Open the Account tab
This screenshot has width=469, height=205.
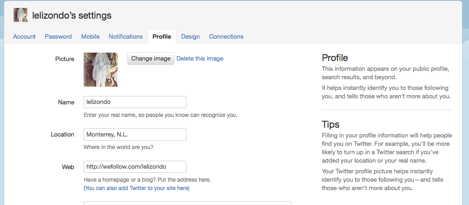(x=24, y=37)
